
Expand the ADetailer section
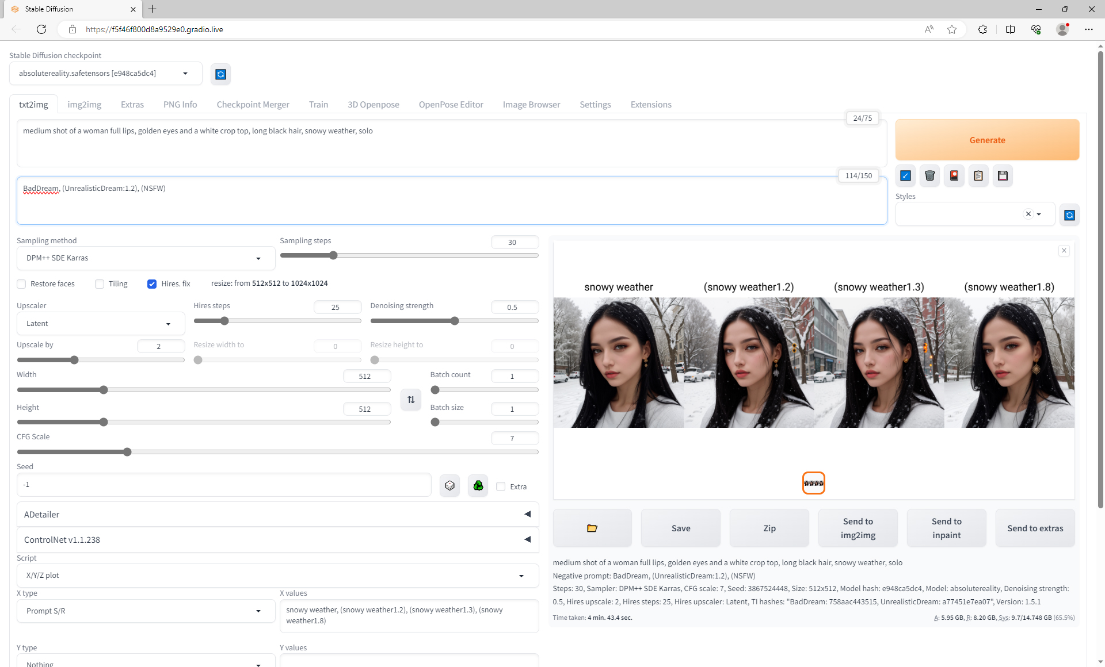pos(277,514)
